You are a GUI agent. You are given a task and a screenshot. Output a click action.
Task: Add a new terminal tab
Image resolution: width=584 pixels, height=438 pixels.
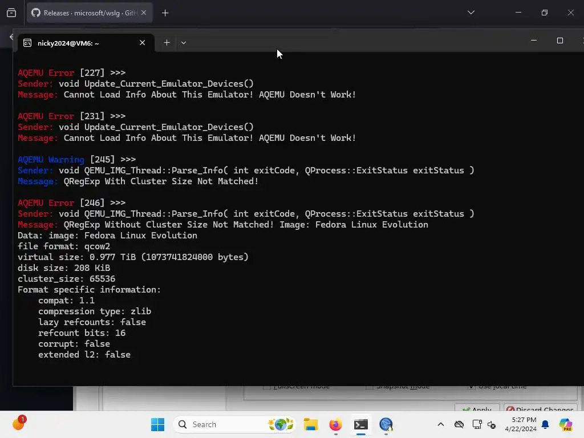[x=167, y=43]
